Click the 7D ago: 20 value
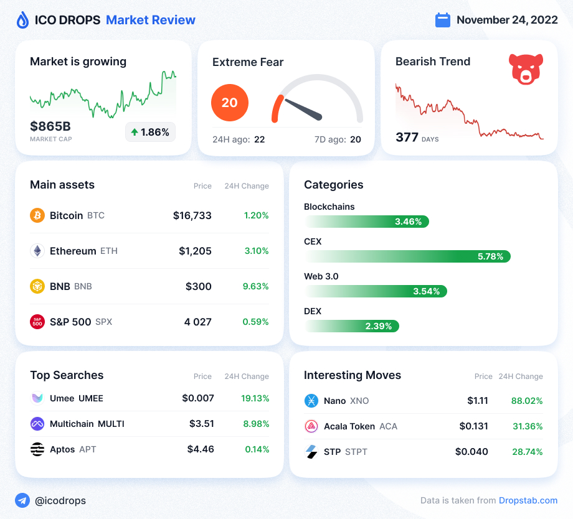The width and height of the screenshot is (573, 519). pyautogui.click(x=338, y=139)
